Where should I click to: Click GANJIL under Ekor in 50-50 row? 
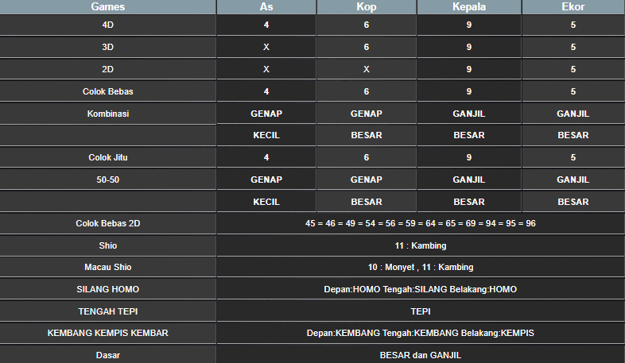click(573, 180)
